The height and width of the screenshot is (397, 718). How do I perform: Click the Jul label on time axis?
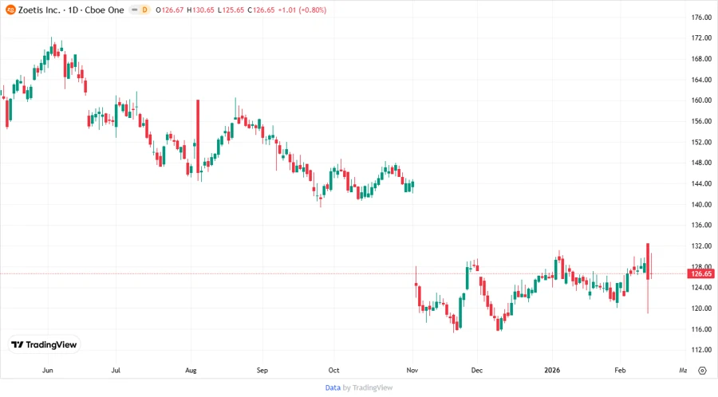click(x=116, y=370)
